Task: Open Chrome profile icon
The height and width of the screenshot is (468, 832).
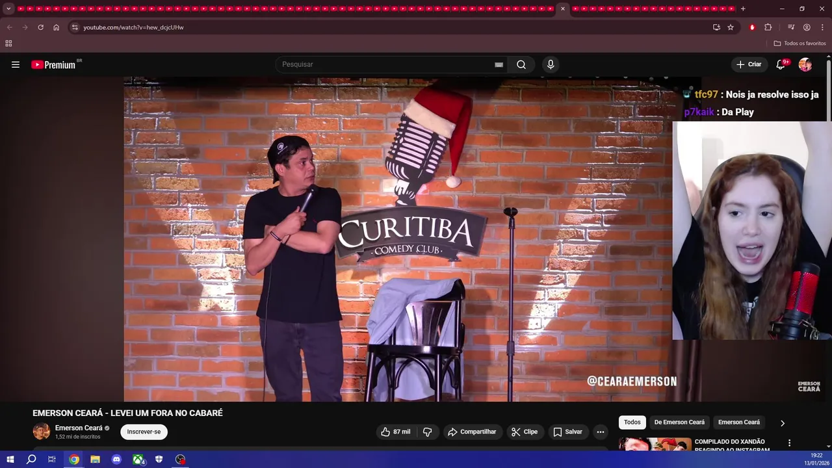Action: click(x=807, y=27)
